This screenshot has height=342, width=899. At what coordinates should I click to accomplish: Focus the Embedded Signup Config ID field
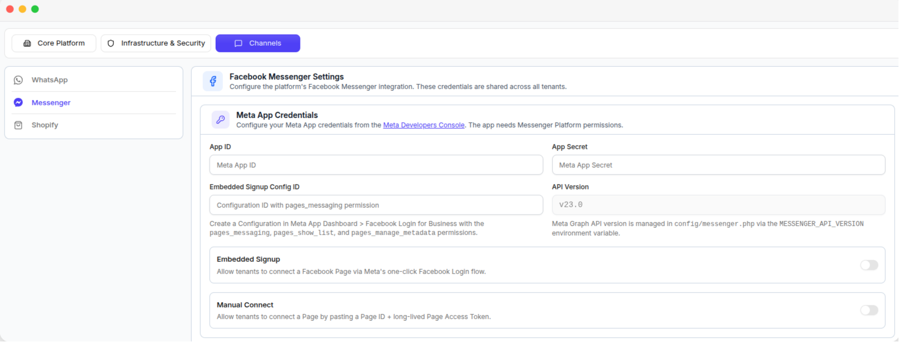tap(376, 205)
